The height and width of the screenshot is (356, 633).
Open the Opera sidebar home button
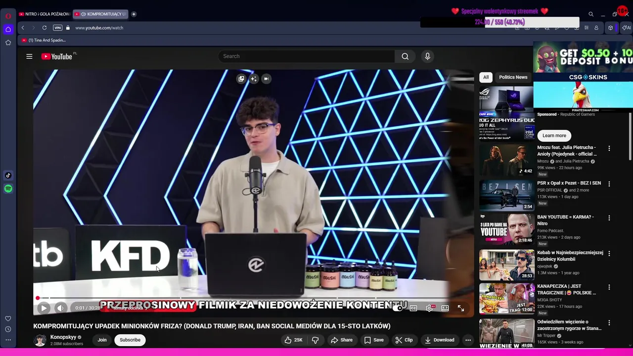pos(8,29)
